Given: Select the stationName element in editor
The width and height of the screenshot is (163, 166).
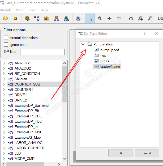Looking at the screenshot, I should coord(110,66).
